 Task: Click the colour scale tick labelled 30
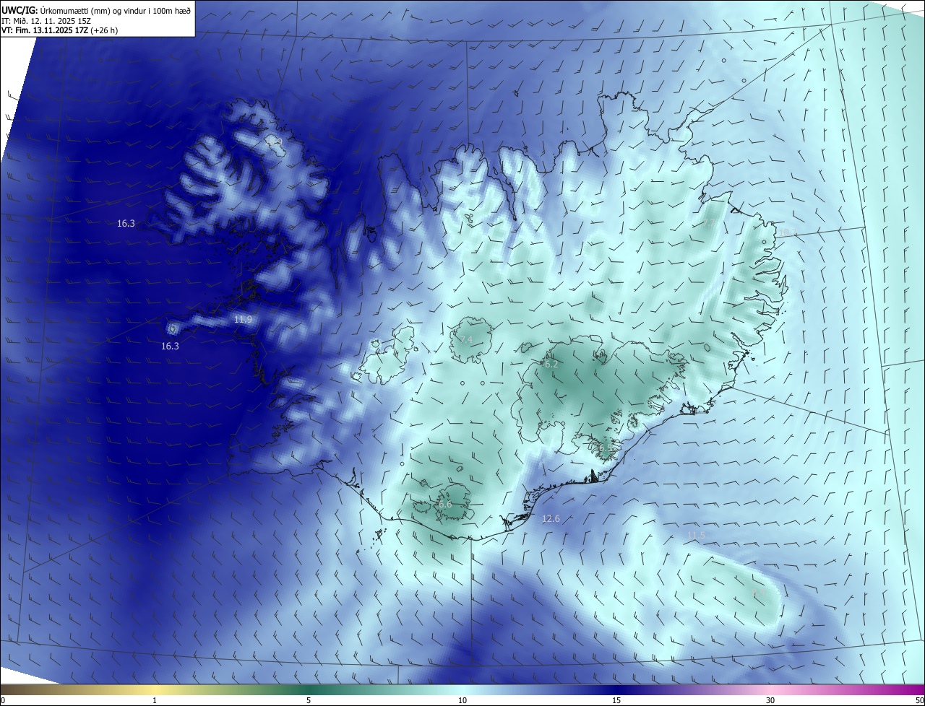click(x=770, y=700)
